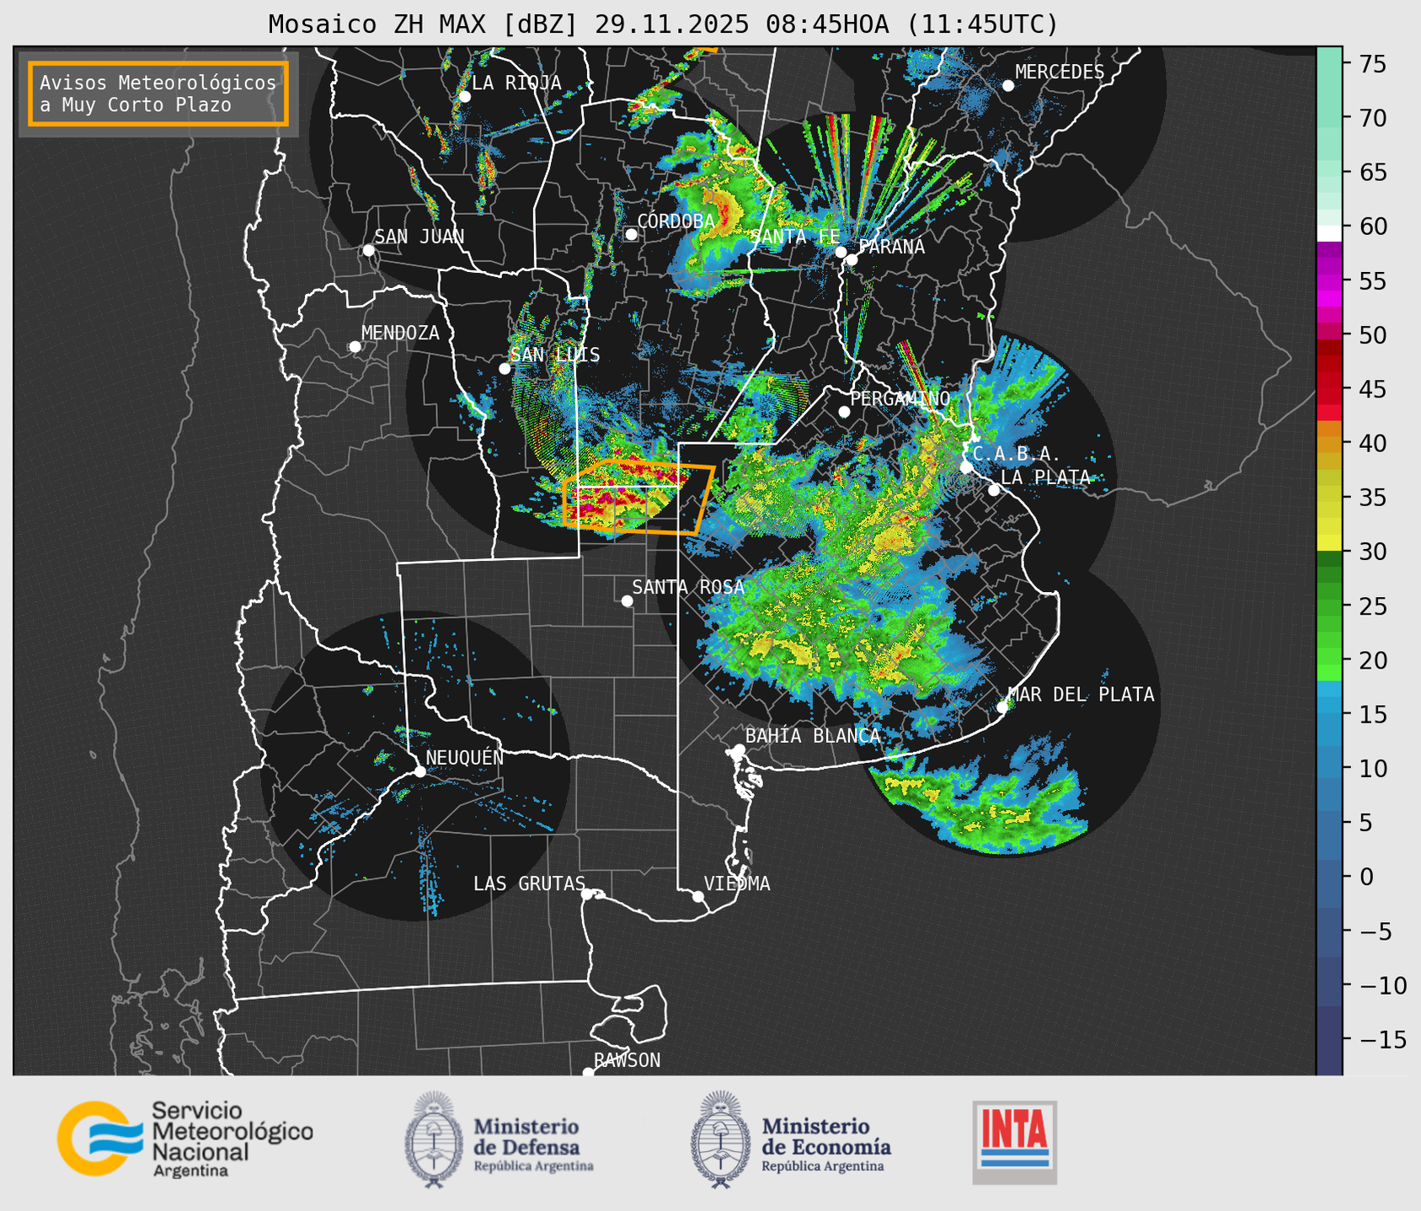Click the PERGAMINO city label
Viewport: 1421px width, 1211px height.
[900, 398]
